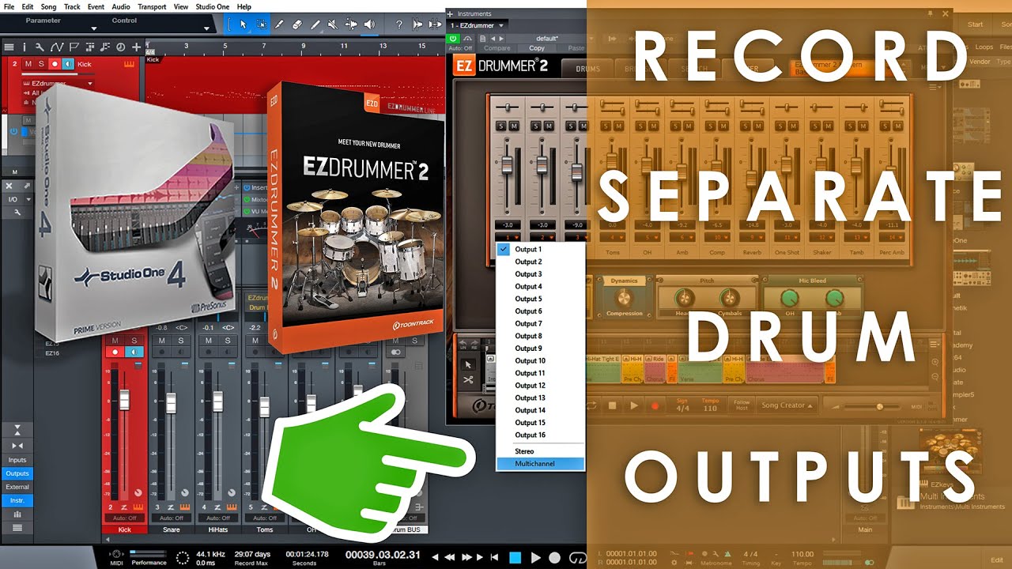Open the Song menu

point(47,6)
